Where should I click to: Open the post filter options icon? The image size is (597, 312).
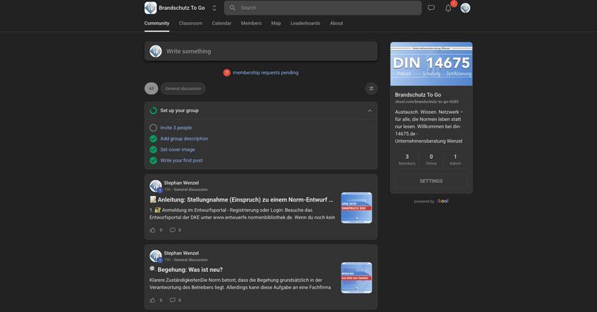pyautogui.click(x=372, y=89)
